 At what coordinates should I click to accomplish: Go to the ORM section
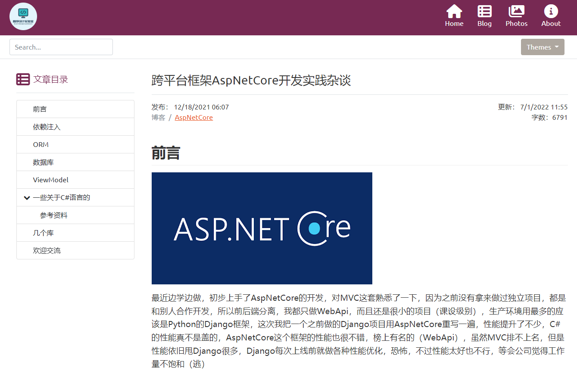tap(75, 144)
